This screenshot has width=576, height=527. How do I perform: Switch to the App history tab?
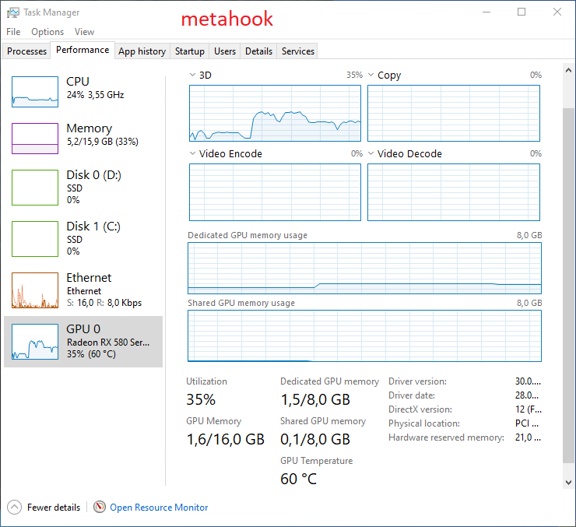pos(142,51)
